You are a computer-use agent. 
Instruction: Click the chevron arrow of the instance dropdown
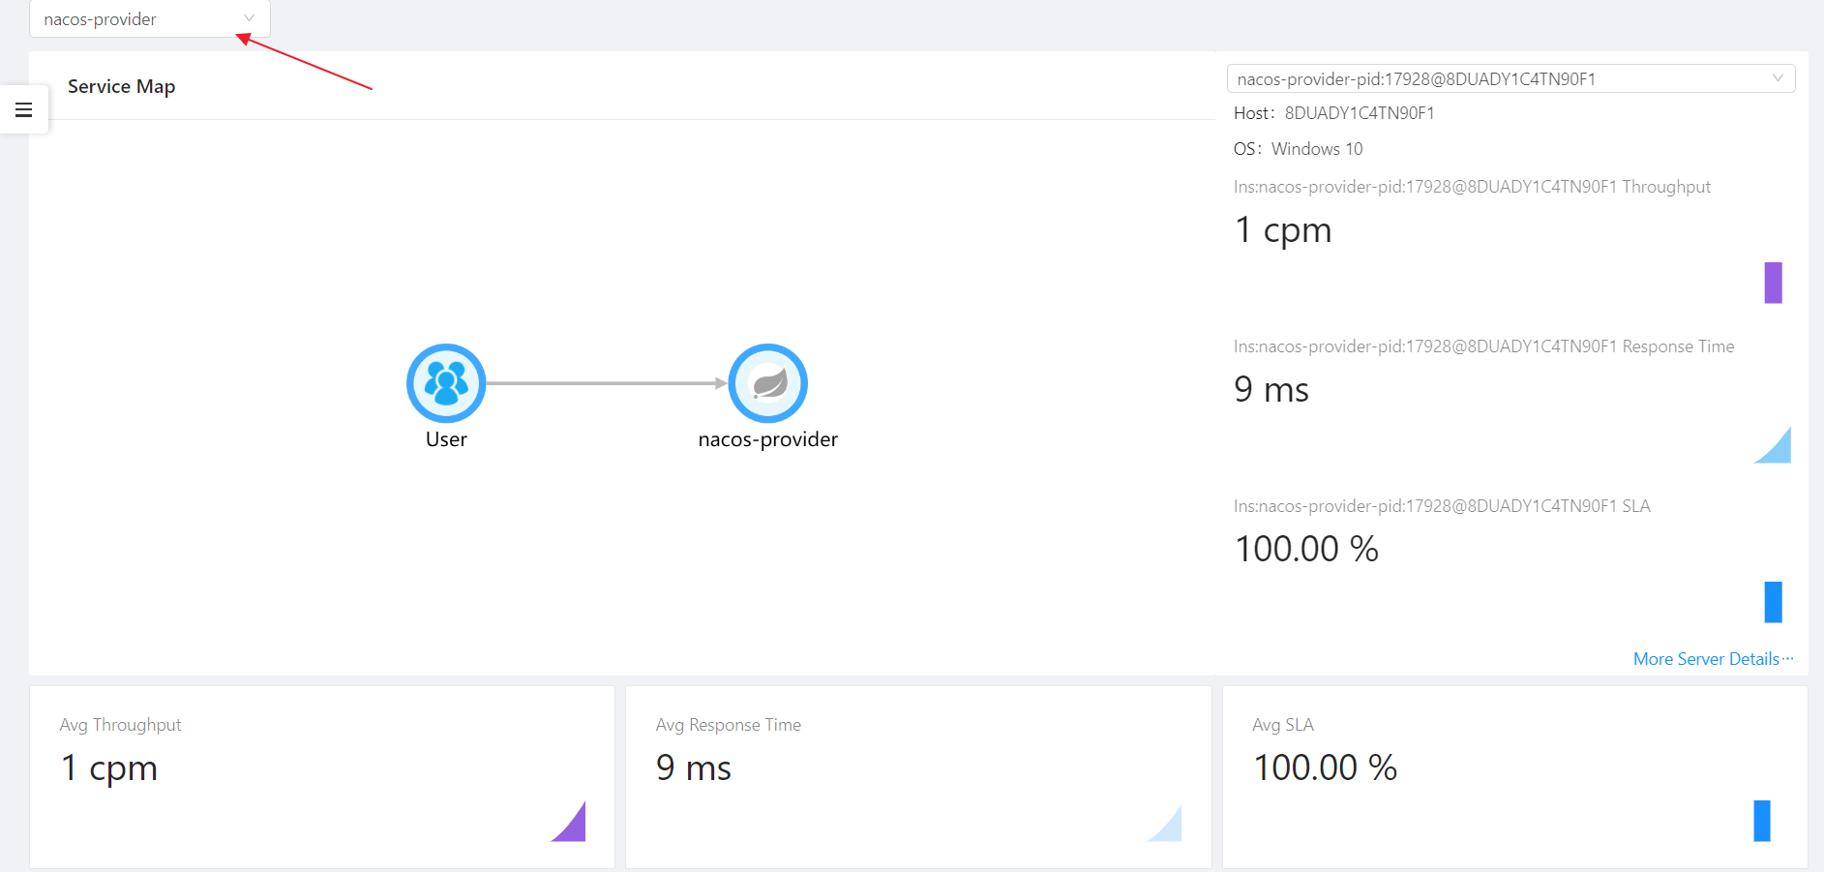[1778, 78]
